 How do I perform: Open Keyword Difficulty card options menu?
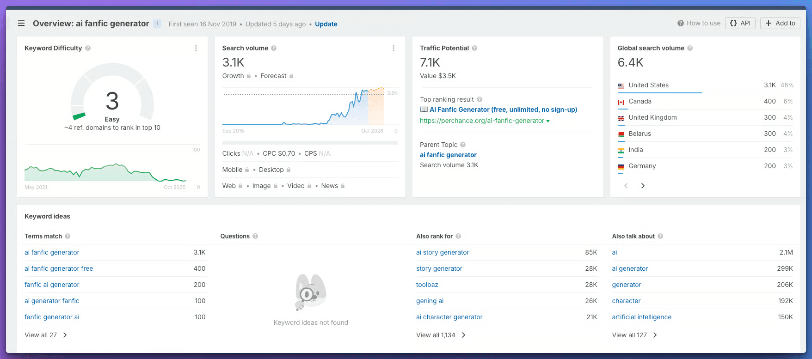tap(196, 48)
